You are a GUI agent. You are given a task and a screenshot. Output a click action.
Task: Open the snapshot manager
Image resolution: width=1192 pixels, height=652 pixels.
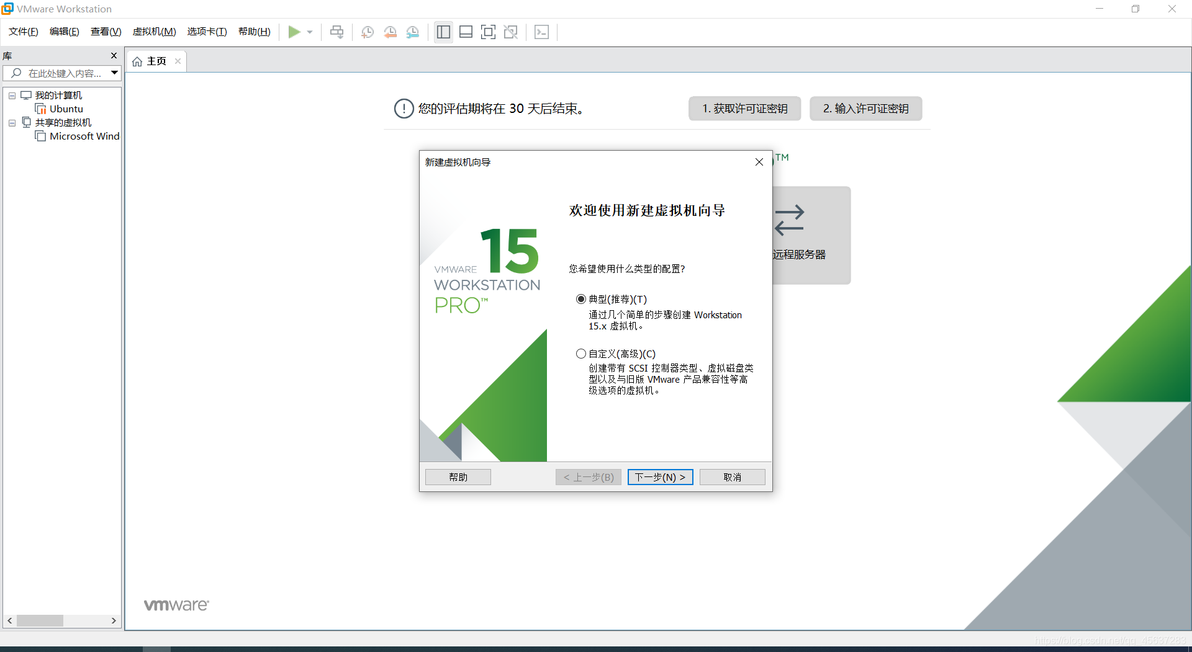tap(413, 32)
